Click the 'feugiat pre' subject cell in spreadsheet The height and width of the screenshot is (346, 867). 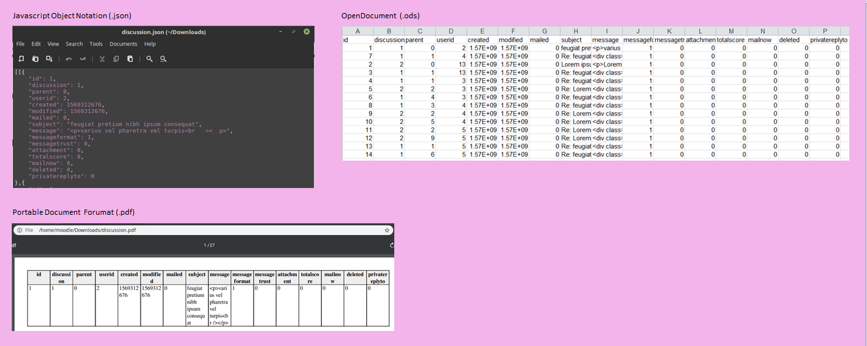pos(576,48)
